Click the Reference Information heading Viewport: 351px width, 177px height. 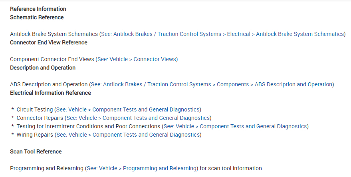tap(38, 9)
